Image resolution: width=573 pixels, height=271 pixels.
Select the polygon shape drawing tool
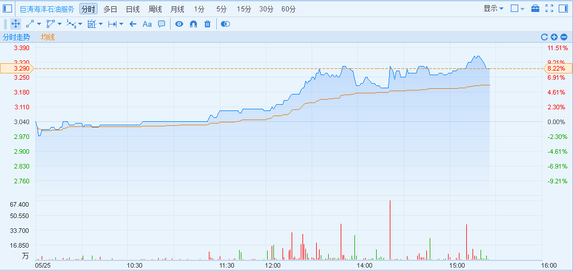(50, 24)
